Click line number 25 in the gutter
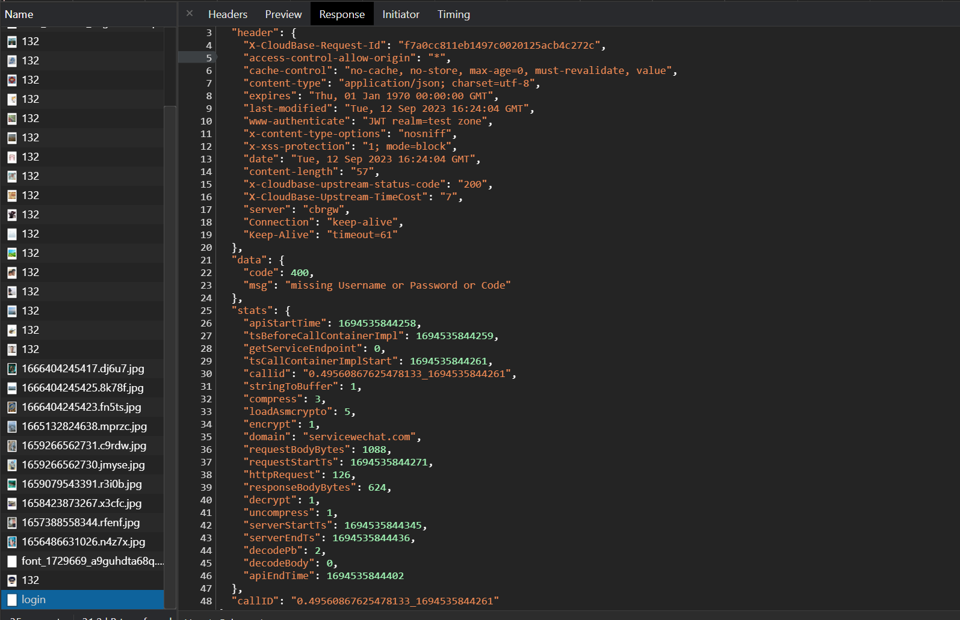 (x=206, y=310)
